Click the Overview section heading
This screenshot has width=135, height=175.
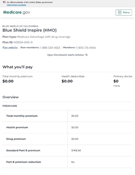pyautogui.click(x=11, y=97)
